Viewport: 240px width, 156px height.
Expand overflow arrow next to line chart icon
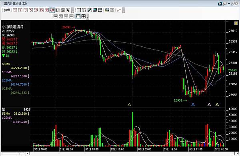pyautogui.click(x=123, y=10)
